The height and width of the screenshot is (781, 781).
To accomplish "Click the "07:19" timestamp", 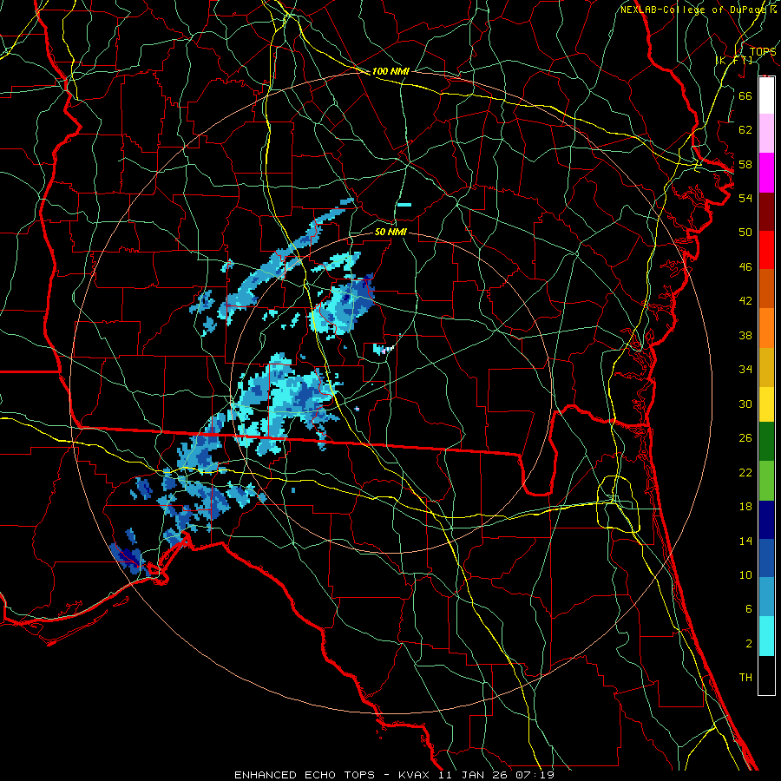I will click(536, 775).
